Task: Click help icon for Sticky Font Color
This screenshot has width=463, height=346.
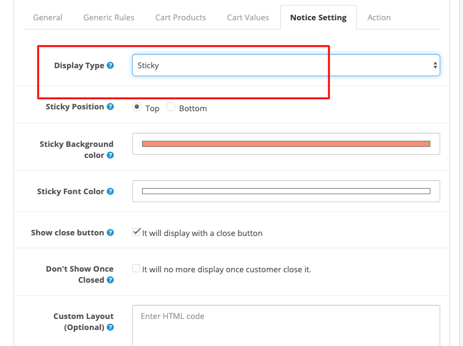Action: 110,192
